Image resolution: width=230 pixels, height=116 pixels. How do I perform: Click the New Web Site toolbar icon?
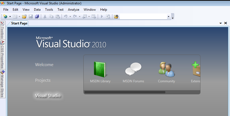click(x=5, y=16)
